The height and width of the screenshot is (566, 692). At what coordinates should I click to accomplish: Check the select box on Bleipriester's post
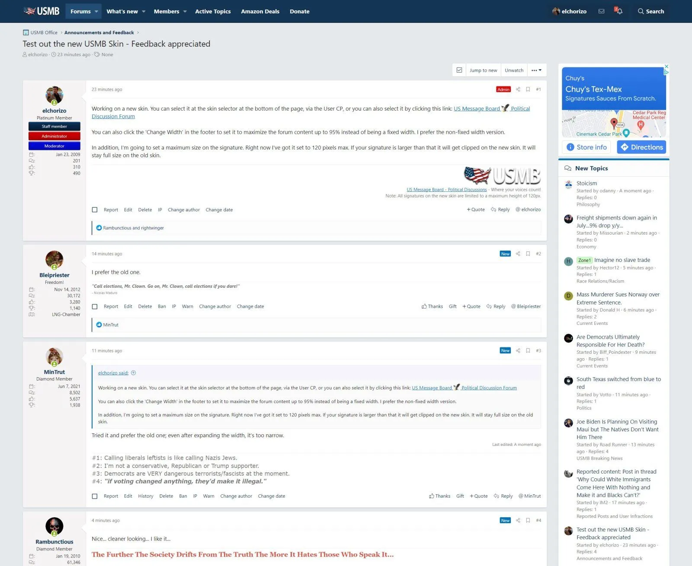[95, 307]
